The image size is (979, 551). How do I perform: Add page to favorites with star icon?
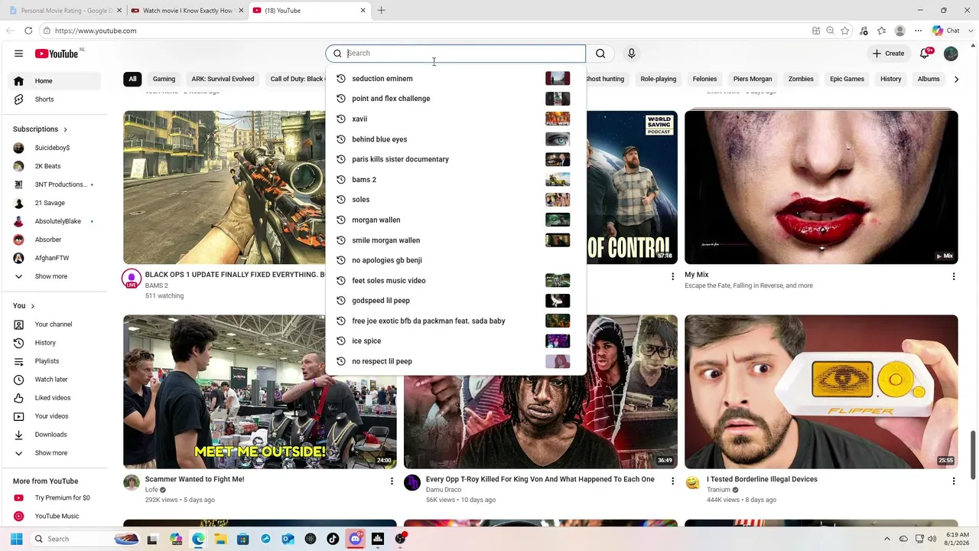pyautogui.click(x=845, y=31)
